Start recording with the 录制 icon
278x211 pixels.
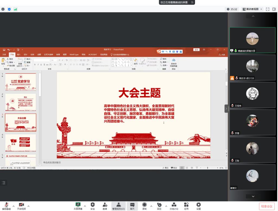click(144, 205)
